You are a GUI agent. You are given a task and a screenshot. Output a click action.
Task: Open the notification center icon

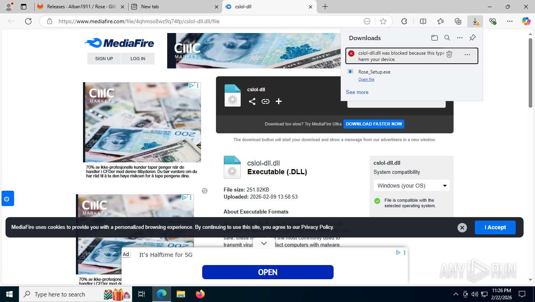pos(522,294)
